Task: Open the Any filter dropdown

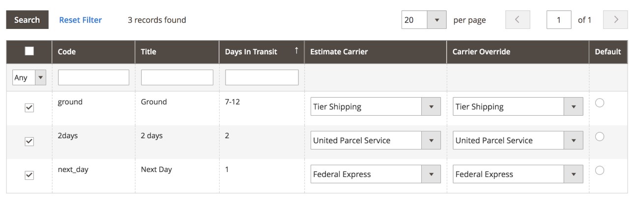Action: [x=29, y=77]
